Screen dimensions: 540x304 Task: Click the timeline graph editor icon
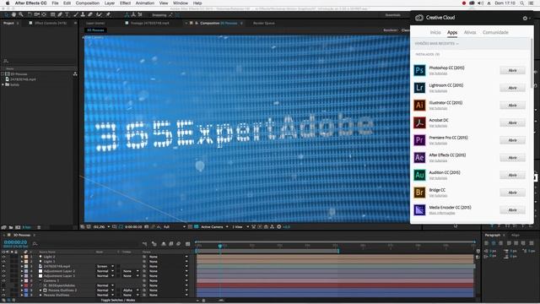click(187, 244)
